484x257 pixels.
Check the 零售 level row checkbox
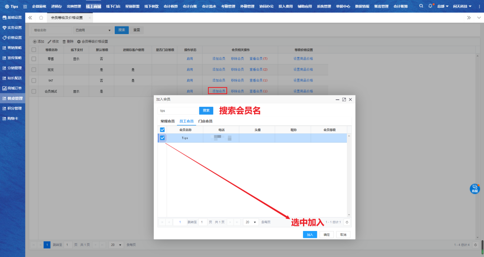34,59
